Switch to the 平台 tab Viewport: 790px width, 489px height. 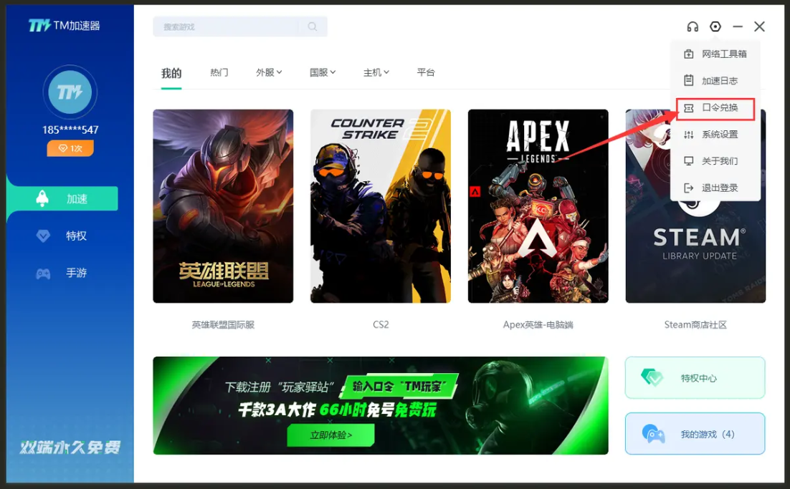[426, 72]
